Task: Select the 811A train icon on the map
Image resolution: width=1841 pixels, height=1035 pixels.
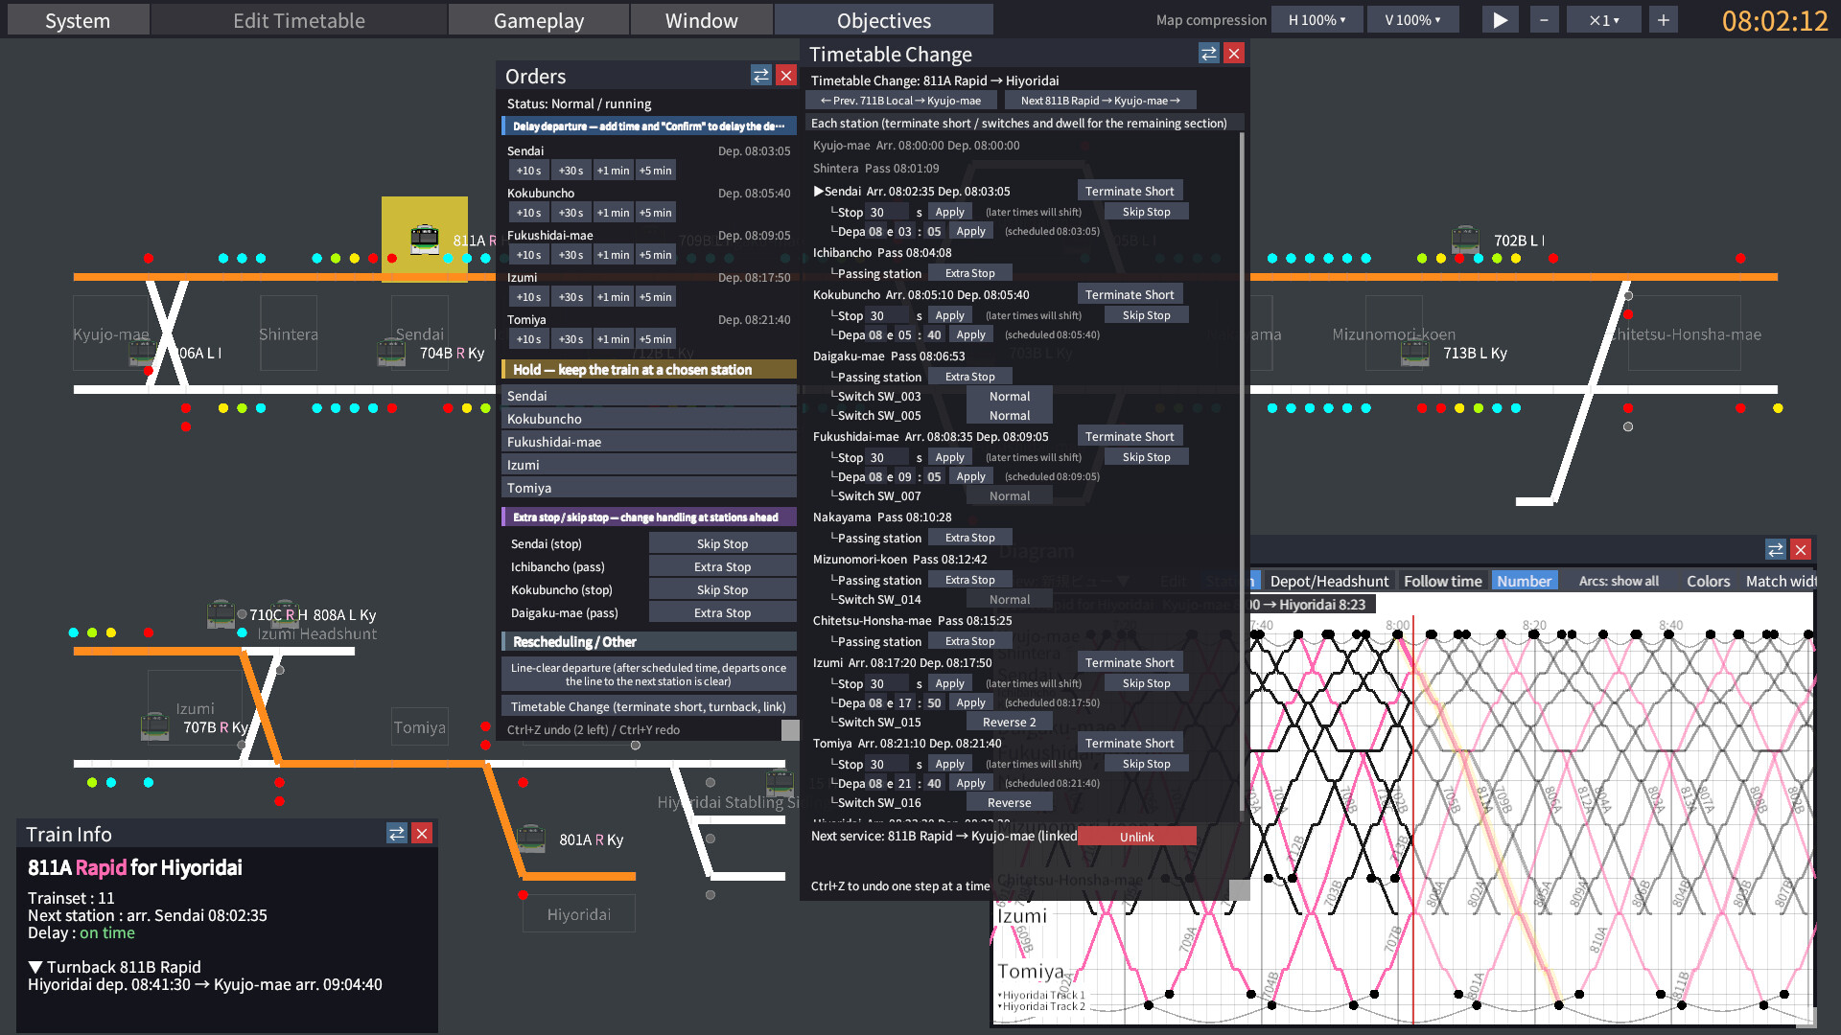Action: (x=425, y=240)
